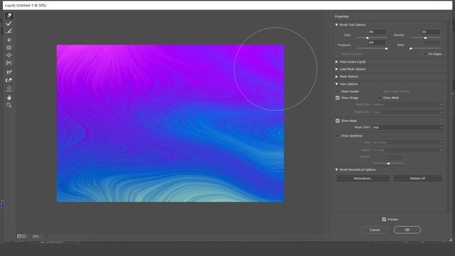Select the Hand tool
The width and height of the screenshot is (455, 256).
click(x=9, y=97)
